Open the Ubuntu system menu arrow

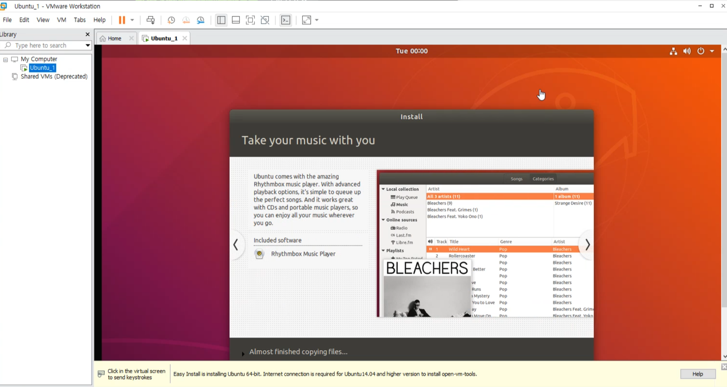[712, 51]
